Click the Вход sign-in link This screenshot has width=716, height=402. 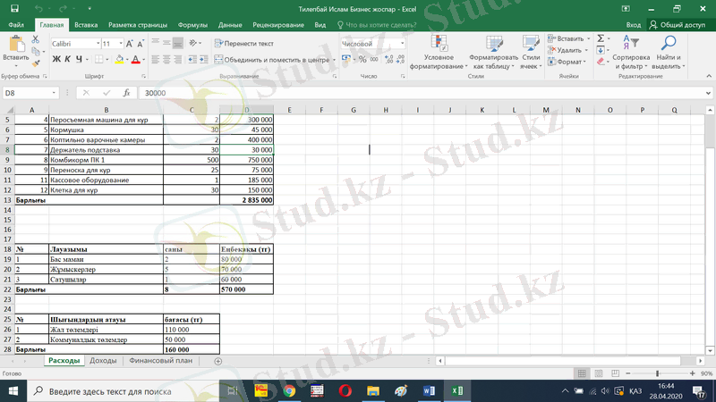pyautogui.click(x=634, y=25)
